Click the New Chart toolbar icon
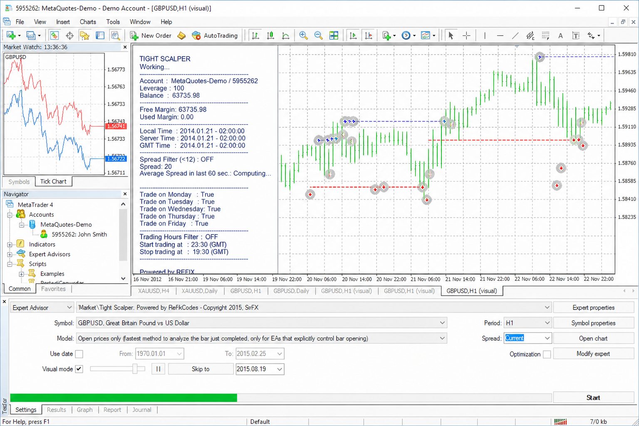 (x=11, y=35)
